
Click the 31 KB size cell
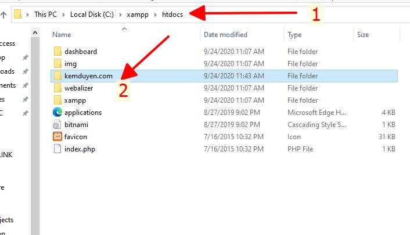tap(387, 137)
